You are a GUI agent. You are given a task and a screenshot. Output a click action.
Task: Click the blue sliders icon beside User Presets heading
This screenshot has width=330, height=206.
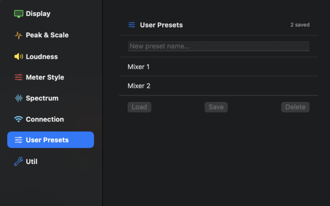point(132,25)
